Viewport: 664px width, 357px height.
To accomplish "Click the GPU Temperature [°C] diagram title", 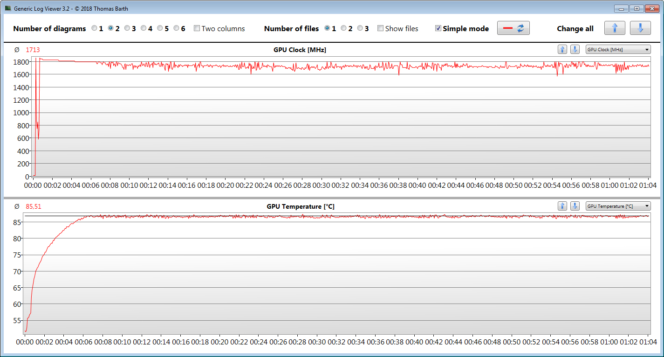I will [301, 206].
